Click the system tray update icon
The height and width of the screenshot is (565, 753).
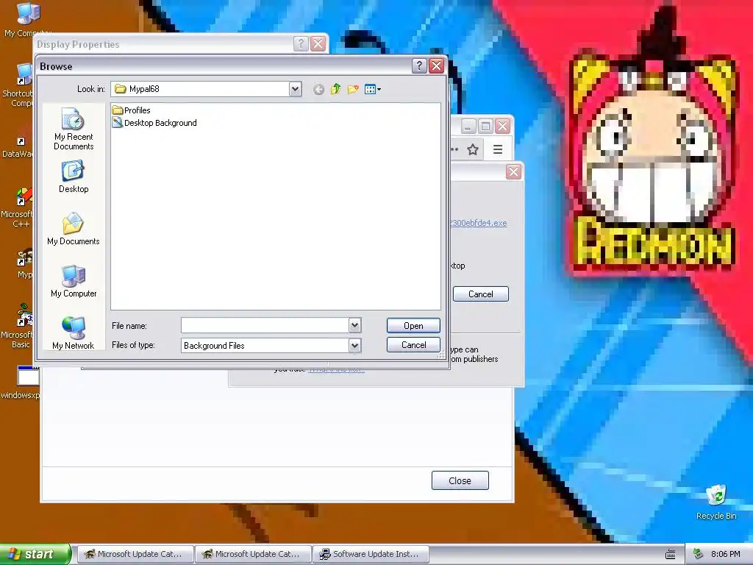tap(699, 554)
